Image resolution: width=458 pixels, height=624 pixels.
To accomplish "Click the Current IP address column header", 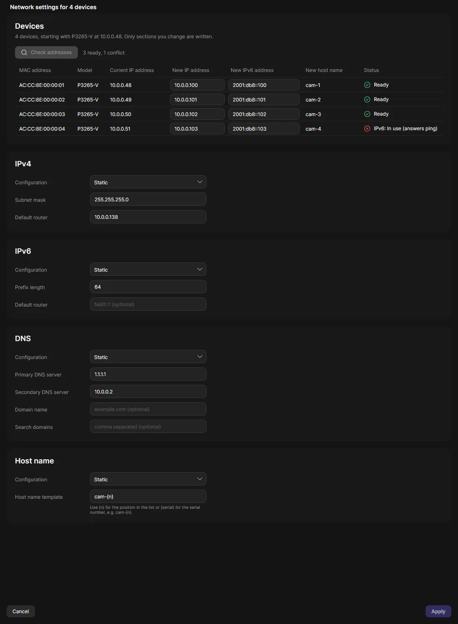I will click(x=132, y=70).
